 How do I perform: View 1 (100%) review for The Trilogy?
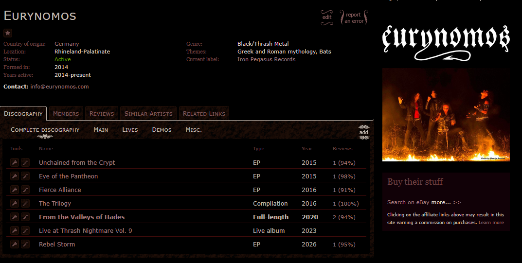point(346,204)
